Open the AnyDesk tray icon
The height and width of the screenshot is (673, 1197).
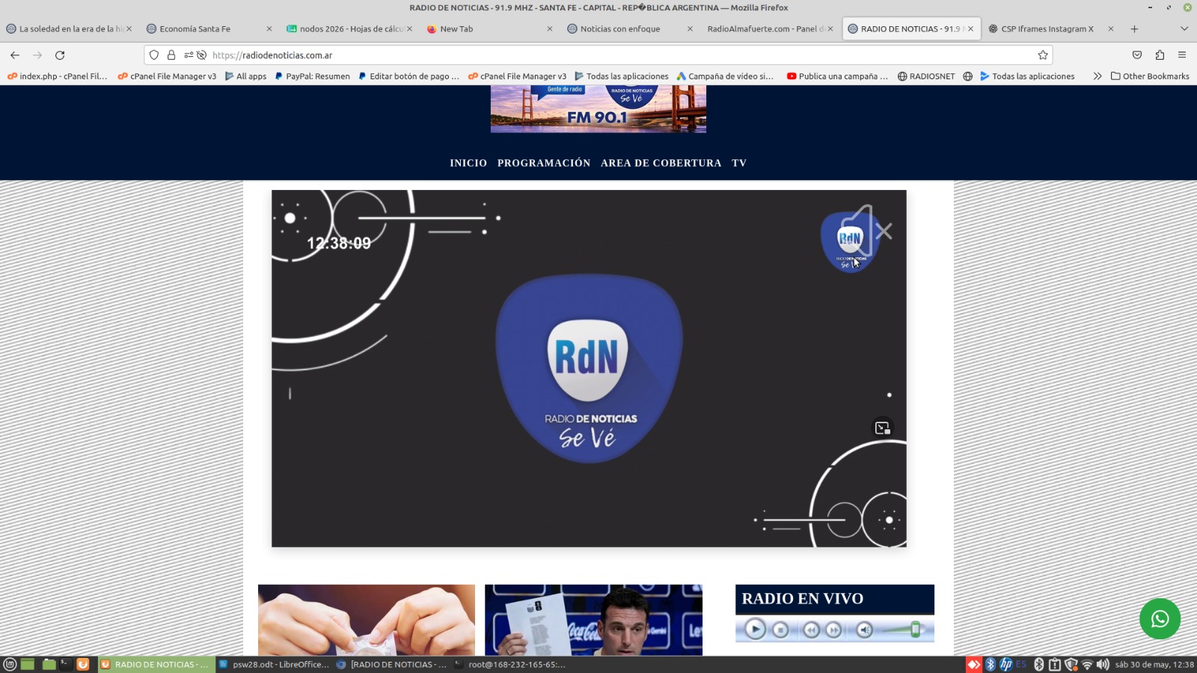(x=973, y=664)
